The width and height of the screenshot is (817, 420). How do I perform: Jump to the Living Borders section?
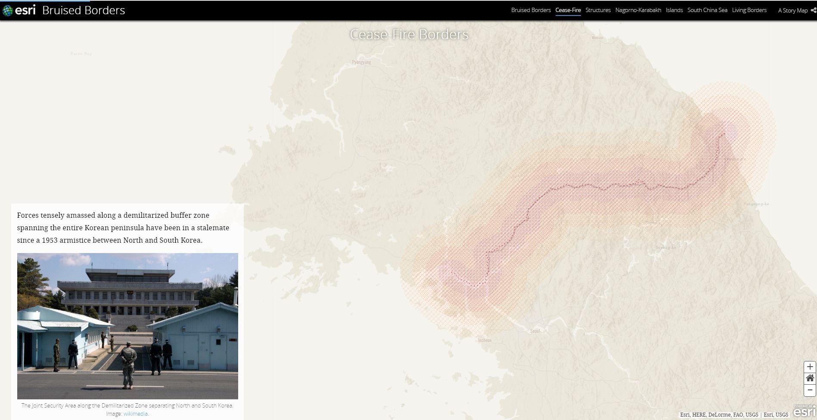click(749, 10)
